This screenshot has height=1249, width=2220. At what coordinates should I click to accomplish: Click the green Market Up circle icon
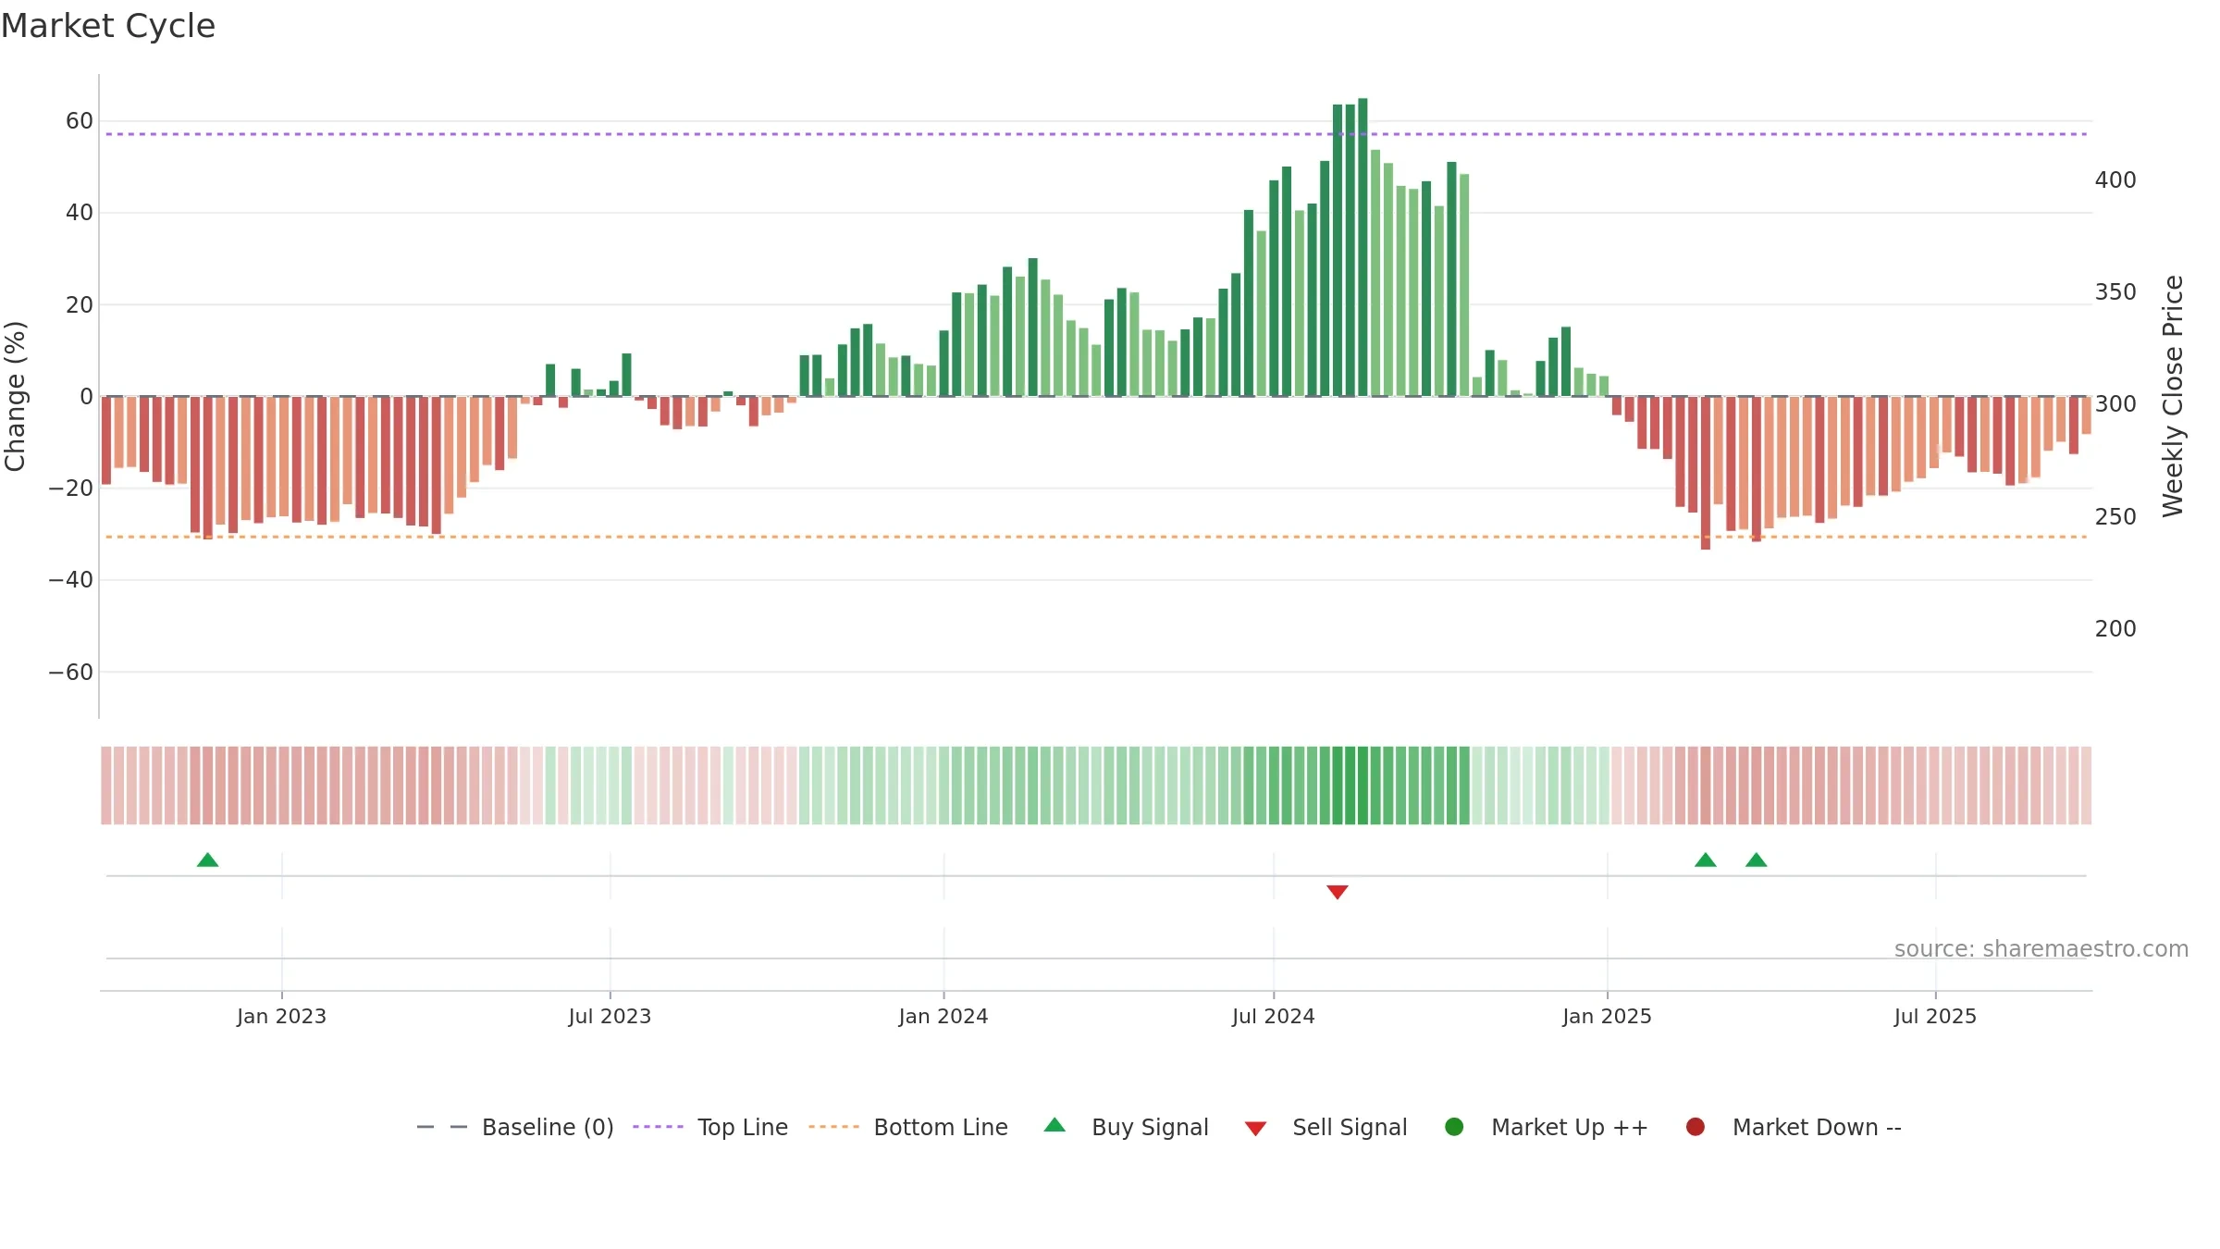pyautogui.click(x=1454, y=1127)
